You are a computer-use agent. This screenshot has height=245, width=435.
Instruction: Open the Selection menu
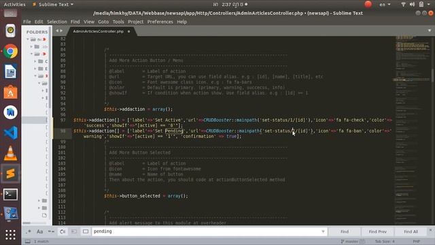(57, 22)
